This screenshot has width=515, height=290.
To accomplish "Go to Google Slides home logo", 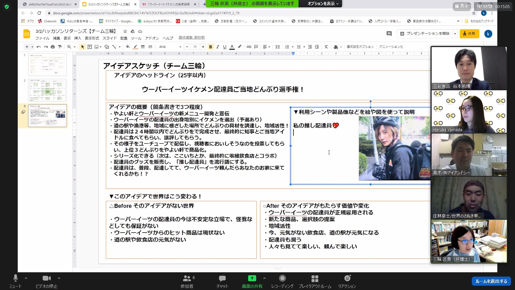I will (27, 34).
